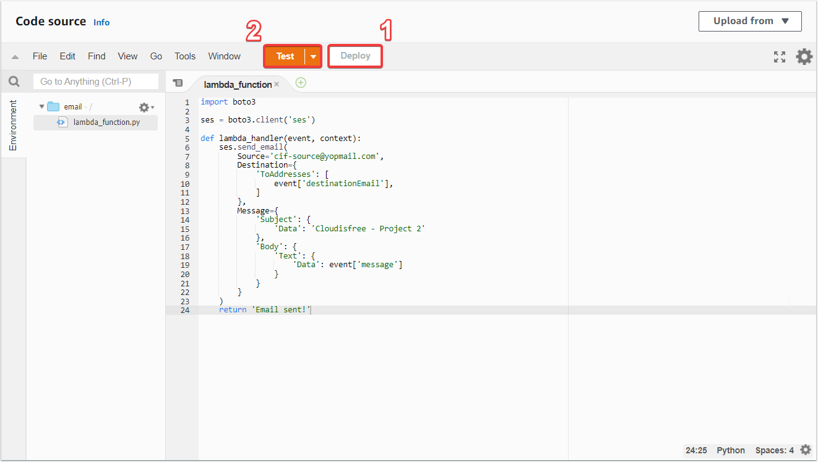Click the def lambda_handler line
The image size is (818, 462).
tap(280, 139)
